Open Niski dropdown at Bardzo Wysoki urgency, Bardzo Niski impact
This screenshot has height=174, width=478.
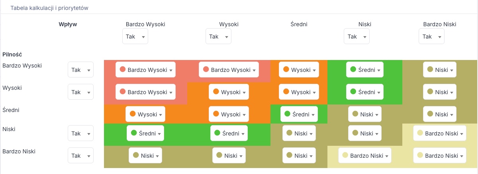440,70
